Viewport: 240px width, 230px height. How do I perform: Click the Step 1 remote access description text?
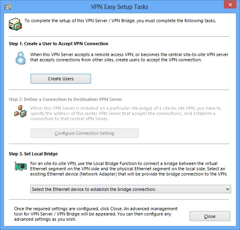pos(129,57)
